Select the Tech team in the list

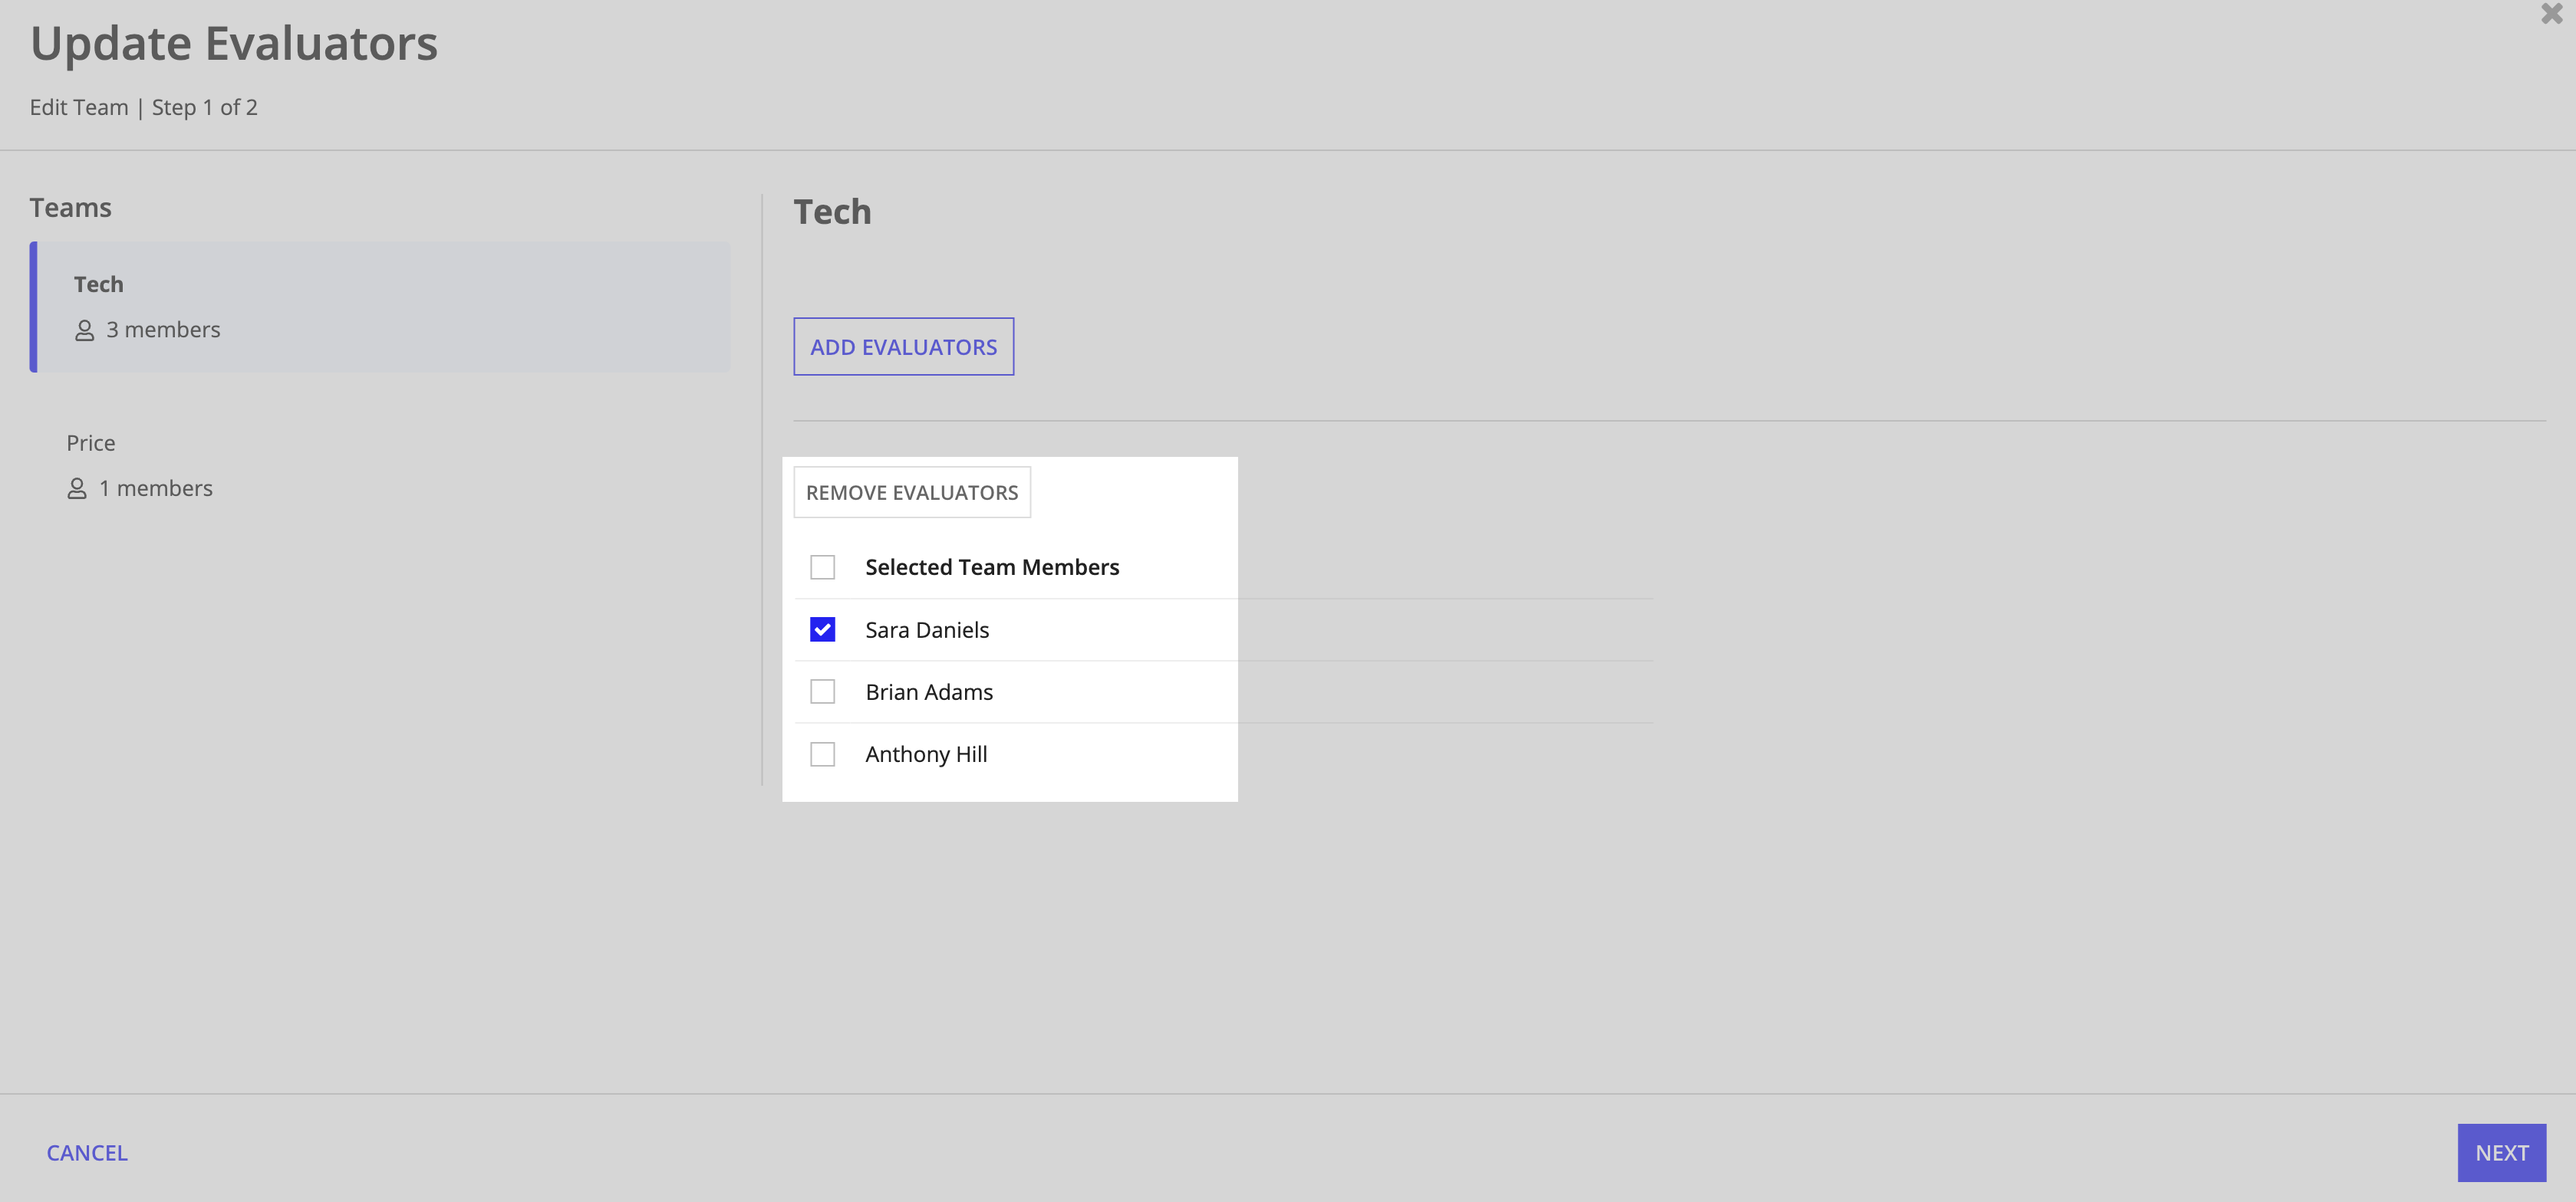[x=380, y=307]
